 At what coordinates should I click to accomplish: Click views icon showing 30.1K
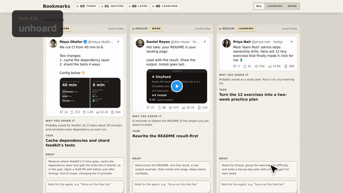pos(184,108)
